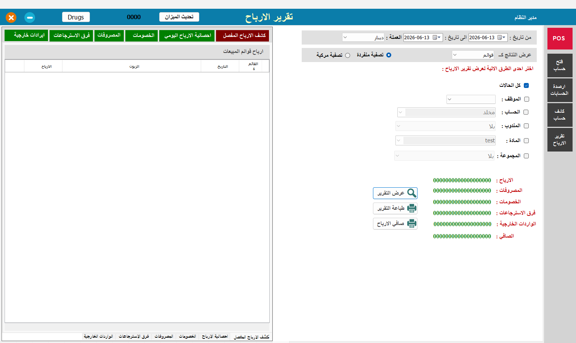
Task: Select تصفية مركبة radio option
Action: (x=347, y=55)
